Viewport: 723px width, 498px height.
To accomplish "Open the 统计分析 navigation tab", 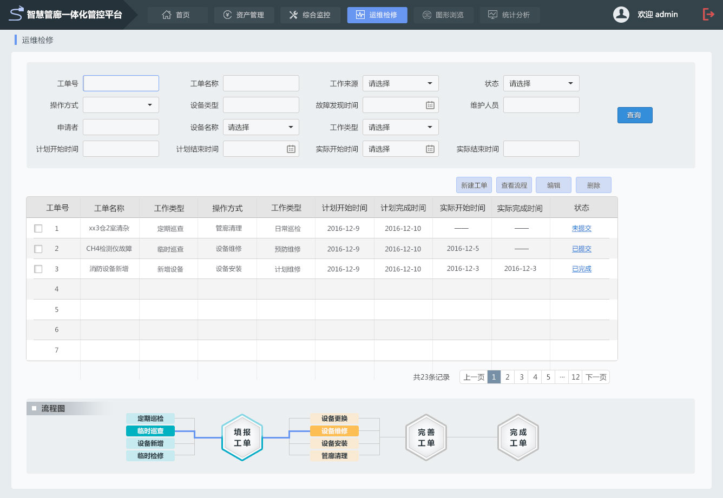I will tap(509, 15).
